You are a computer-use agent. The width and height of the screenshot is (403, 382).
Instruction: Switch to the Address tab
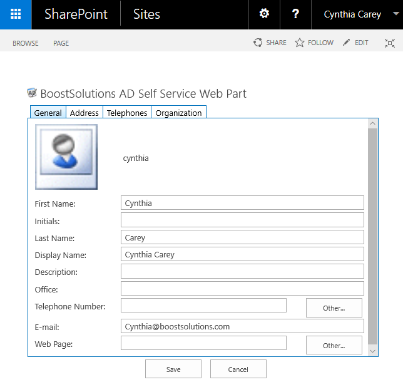pyautogui.click(x=84, y=113)
